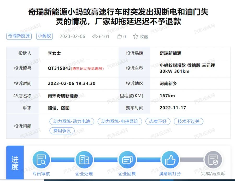Select the 态度不好 issue tag
The image size is (235, 181).
[158, 121]
